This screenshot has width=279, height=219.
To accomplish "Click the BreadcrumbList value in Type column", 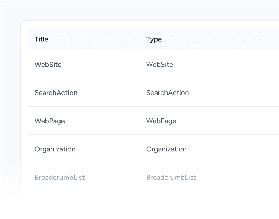I will click(171, 177).
